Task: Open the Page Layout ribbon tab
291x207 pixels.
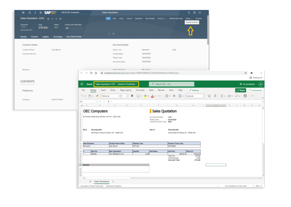Action: pos(126,90)
